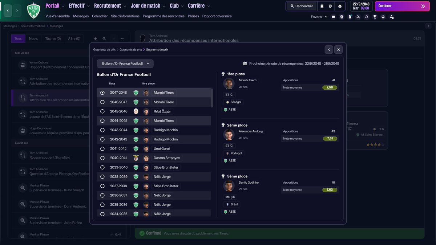Click Unai Garai player name
The height and width of the screenshot is (245, 436).
click(x=162, y=148)
